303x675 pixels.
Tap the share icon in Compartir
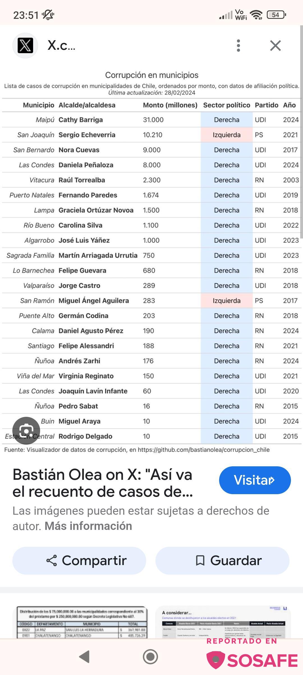pos(52,561)
